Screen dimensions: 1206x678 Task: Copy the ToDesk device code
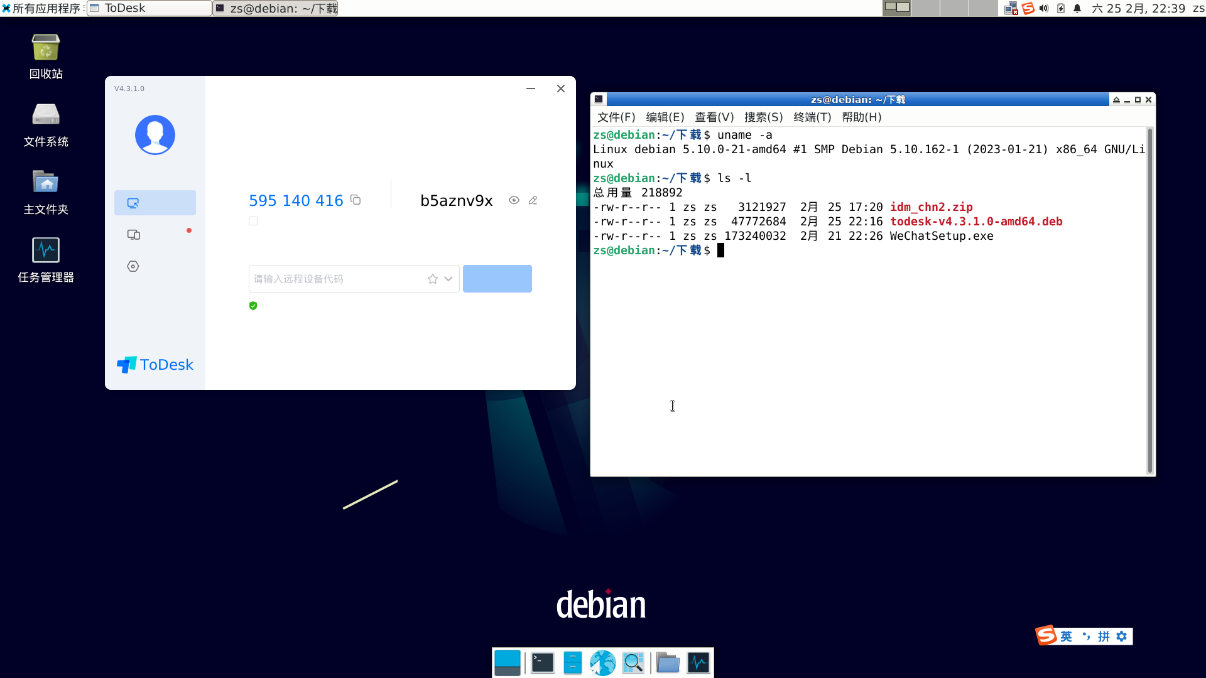pyautogui.click(x=356, y=200)
